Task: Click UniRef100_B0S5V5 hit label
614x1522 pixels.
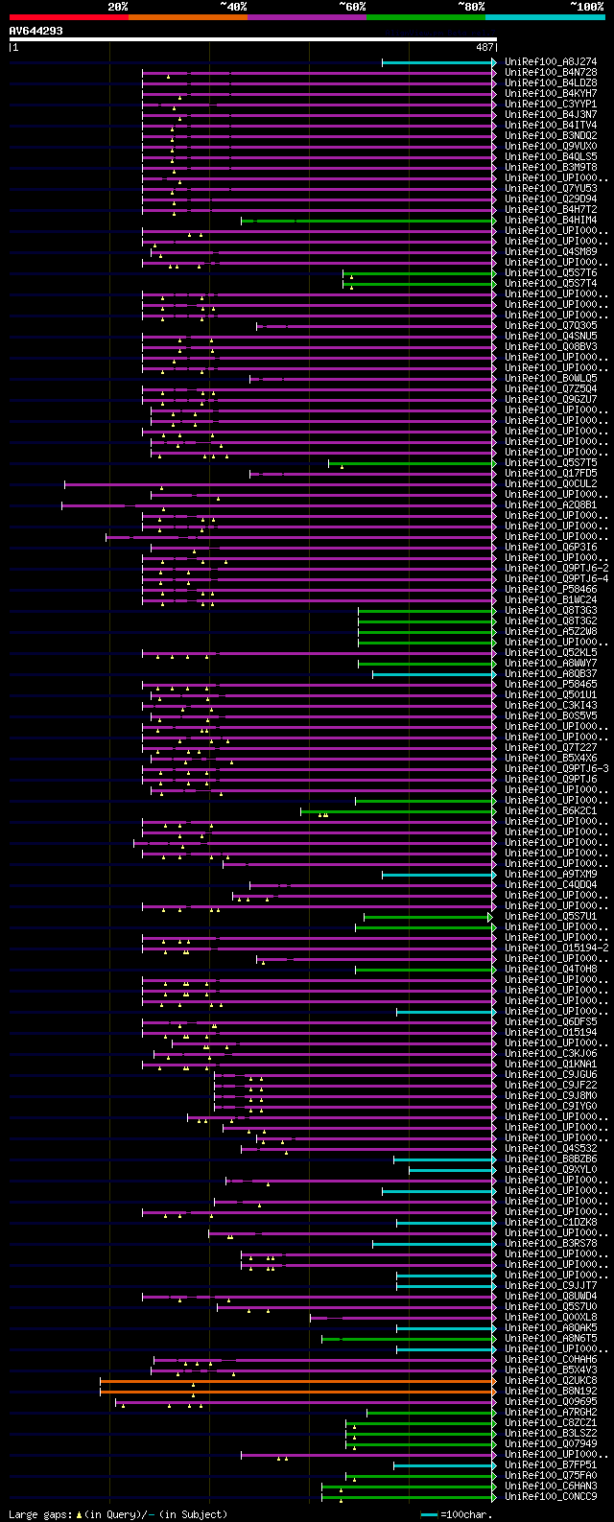Action: (551, 716)
